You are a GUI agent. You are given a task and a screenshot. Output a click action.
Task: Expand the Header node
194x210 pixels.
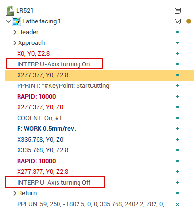click(15, 32)
